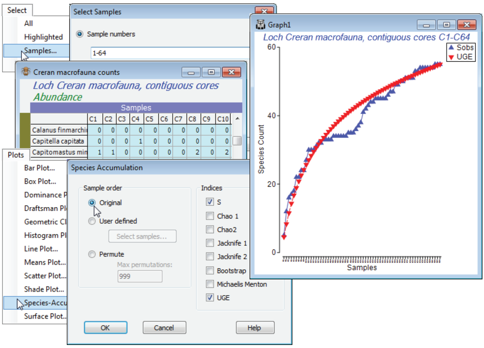
Task: Tick the Jacknife 1 checkbox
Action: (210, 243)
